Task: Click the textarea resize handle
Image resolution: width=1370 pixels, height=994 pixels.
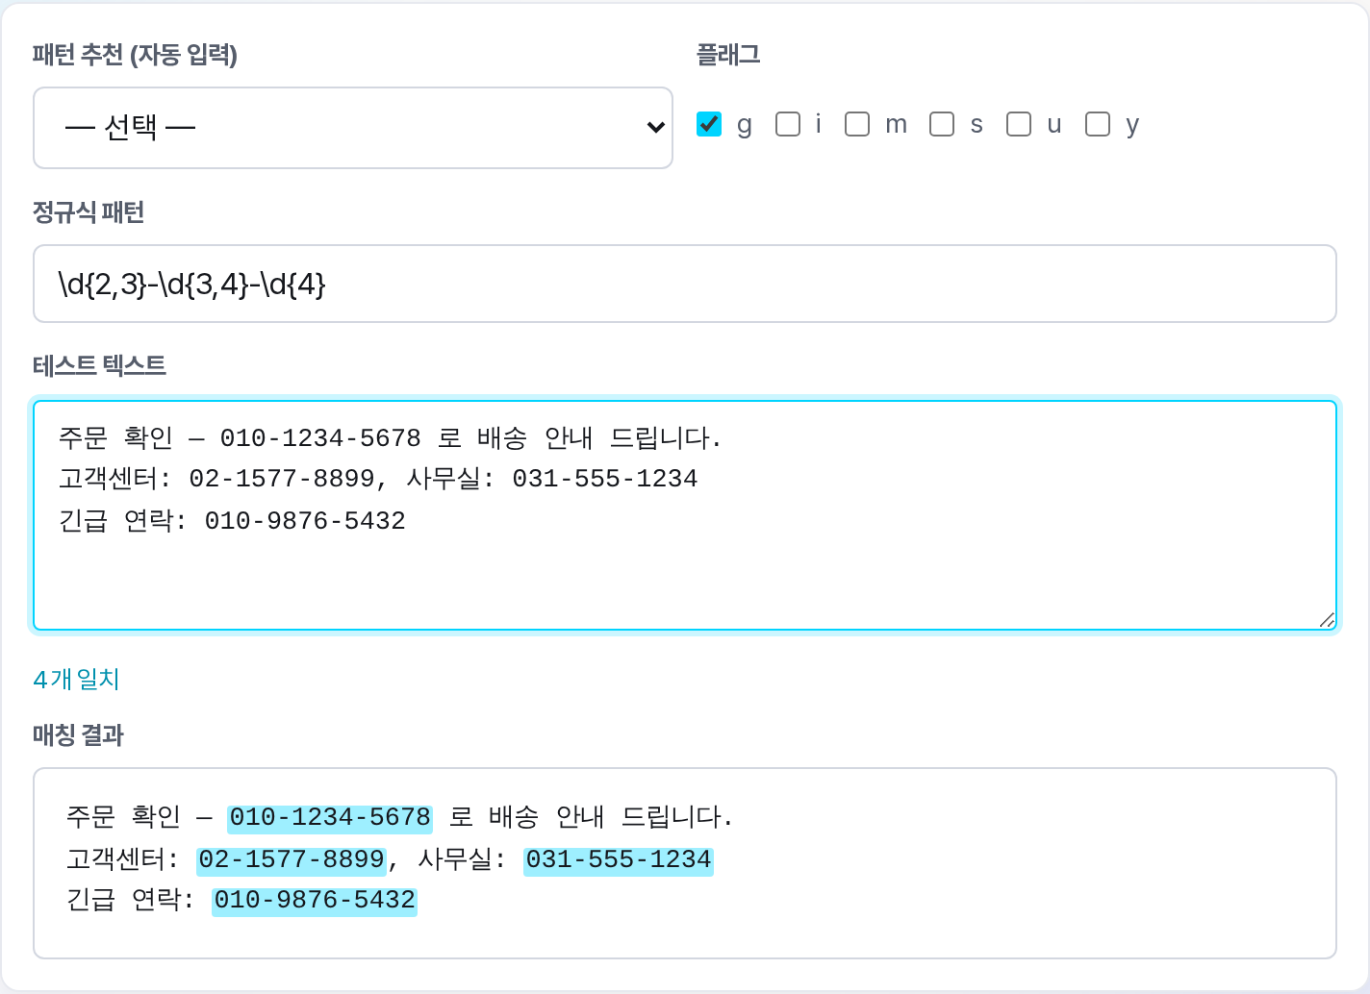Action: (x=1327, y=620)
